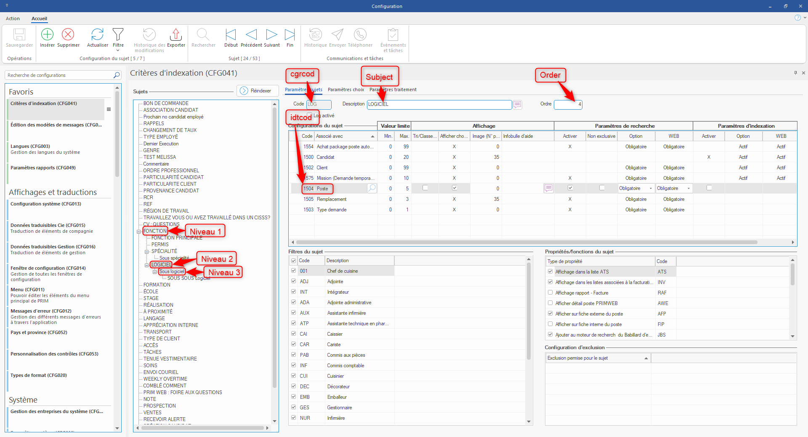This screenshot has height=437, width=808.
Task: Refresh using the Actualiser icon
Action: point(97,34)
